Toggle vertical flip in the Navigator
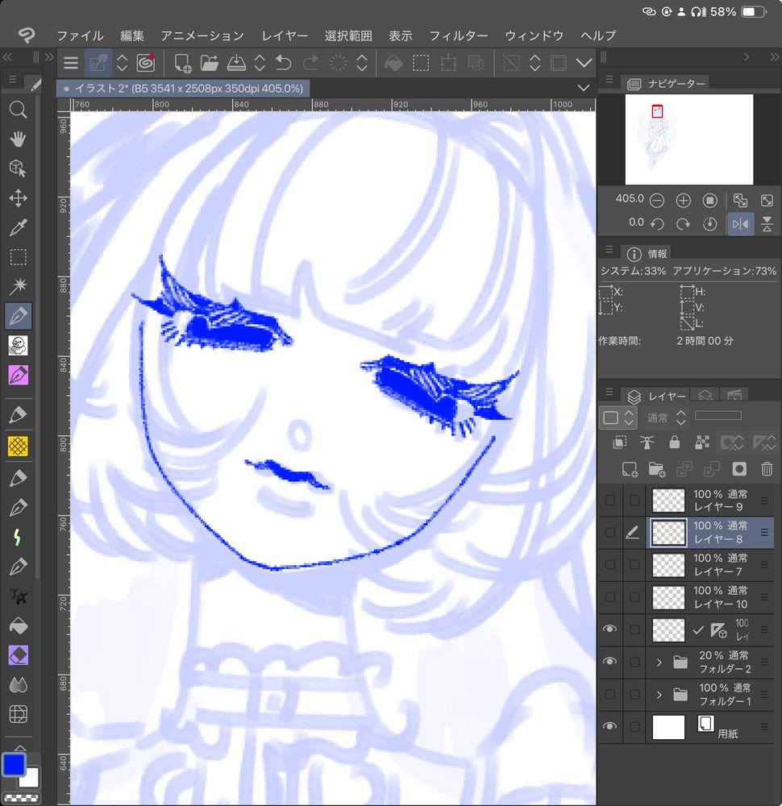The image size is (782, 806). tap(767, 224)
